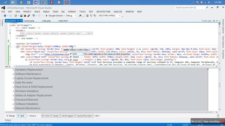The image size is (225, 126).
Task: Open the 100 % zoom level dropdown
Action: [x=14, y=66]
